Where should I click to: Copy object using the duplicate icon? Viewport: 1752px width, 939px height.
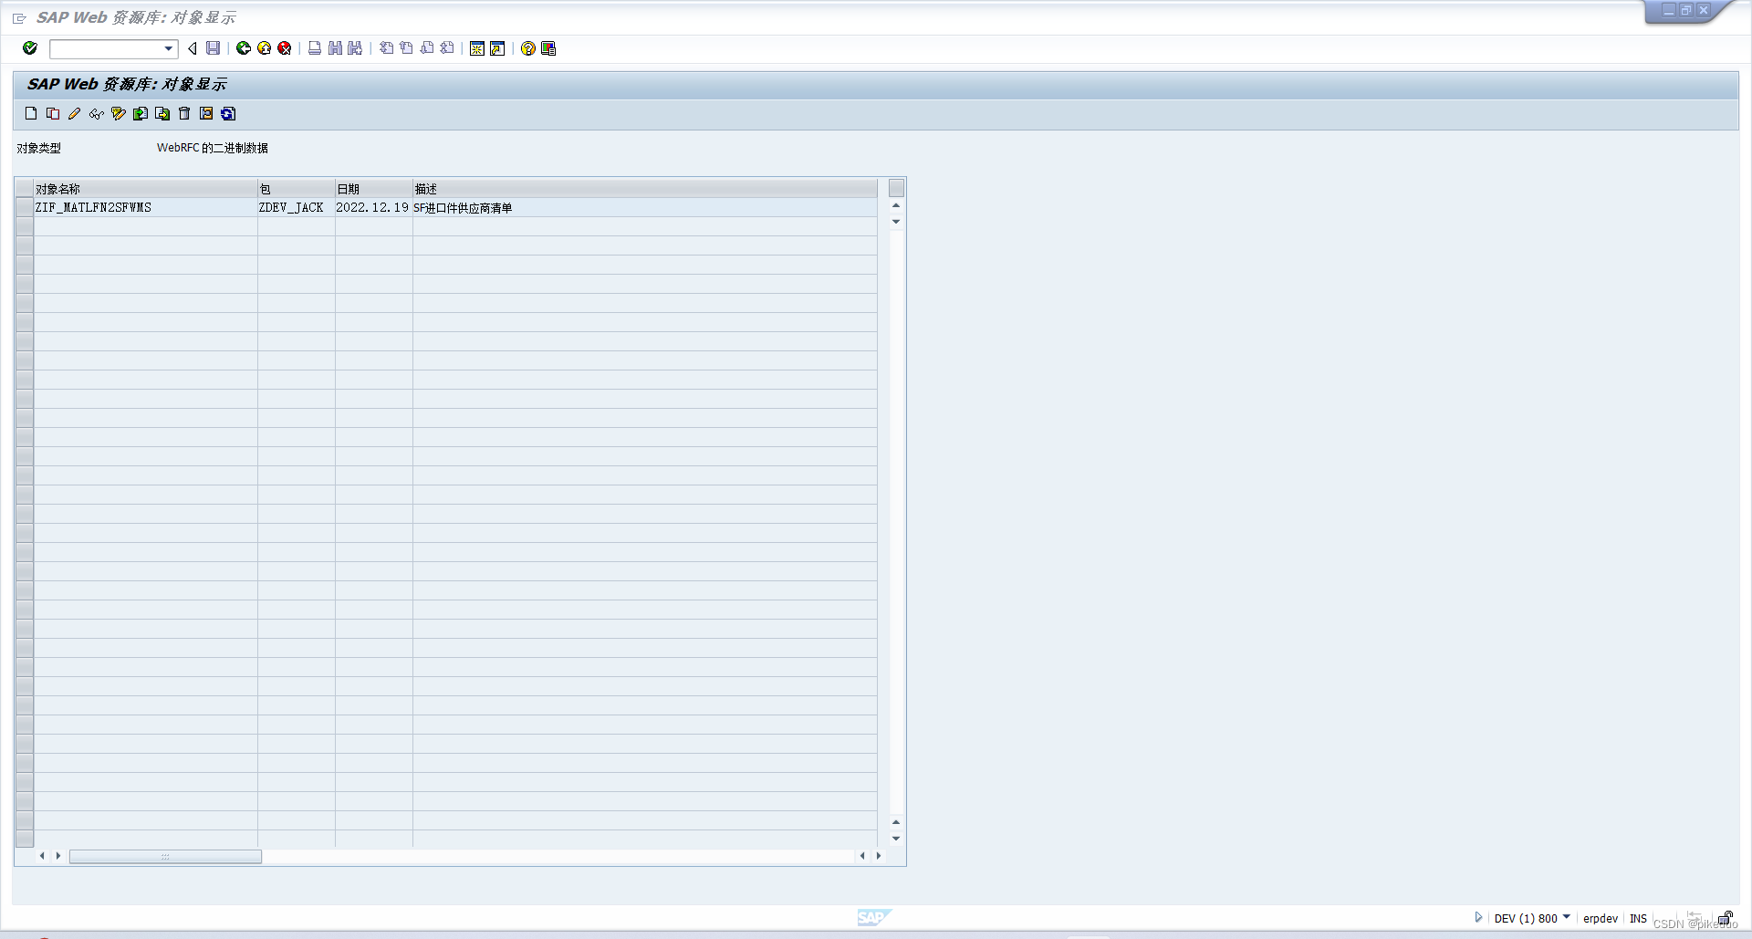pos(53,114)
